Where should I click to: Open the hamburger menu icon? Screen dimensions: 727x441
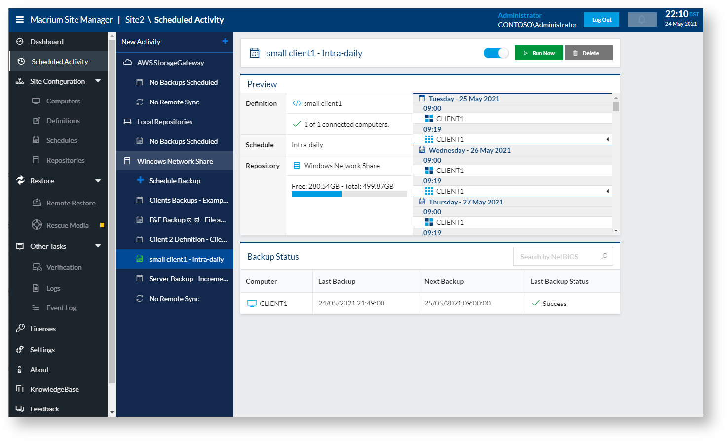pyautogui.click(x=20, y=20)
